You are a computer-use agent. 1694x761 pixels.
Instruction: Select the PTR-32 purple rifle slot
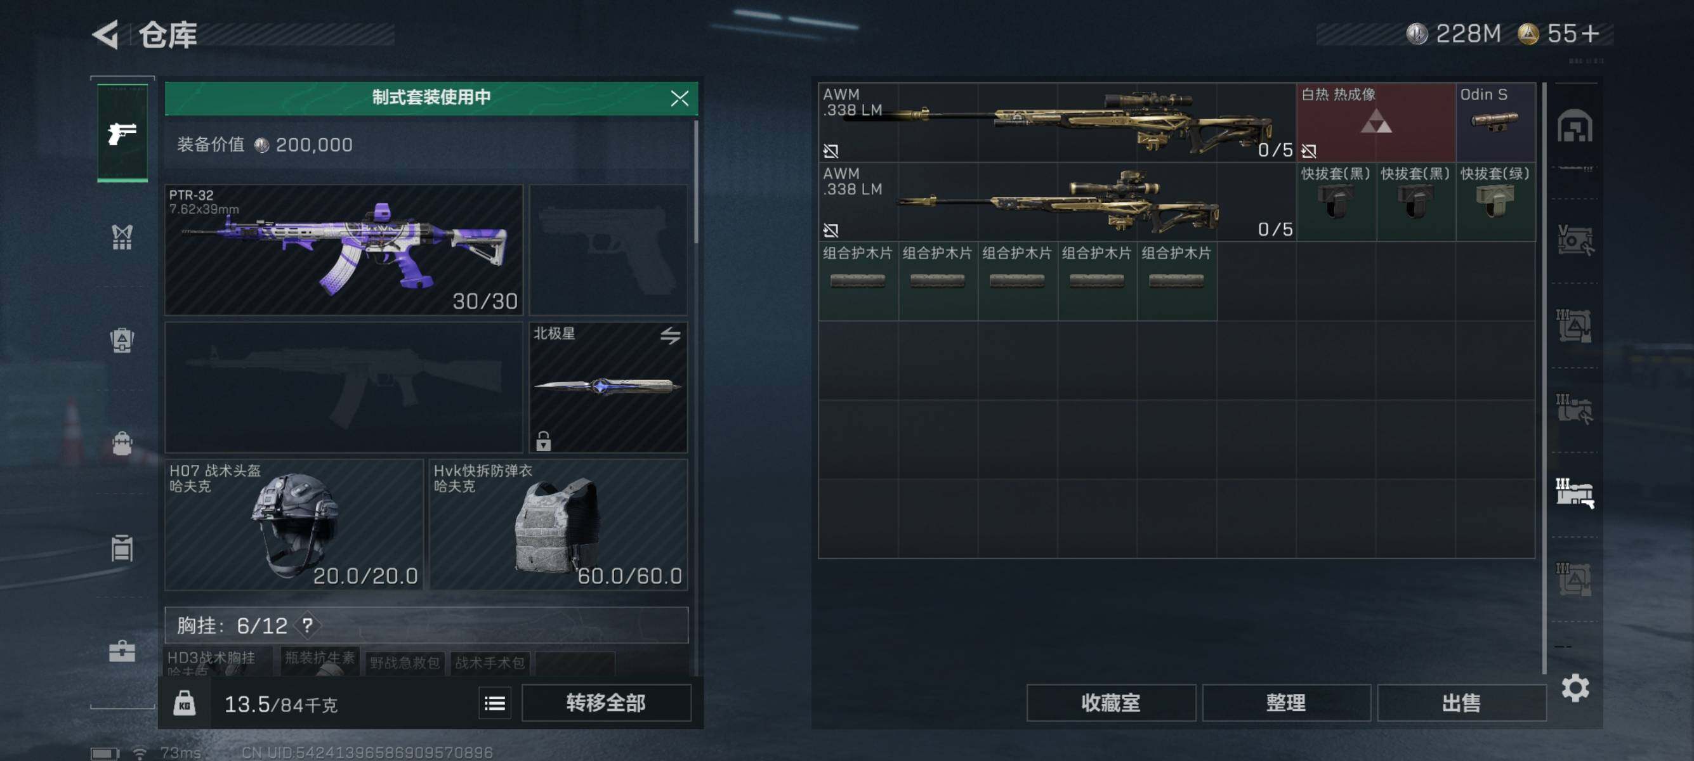point(343,250)
